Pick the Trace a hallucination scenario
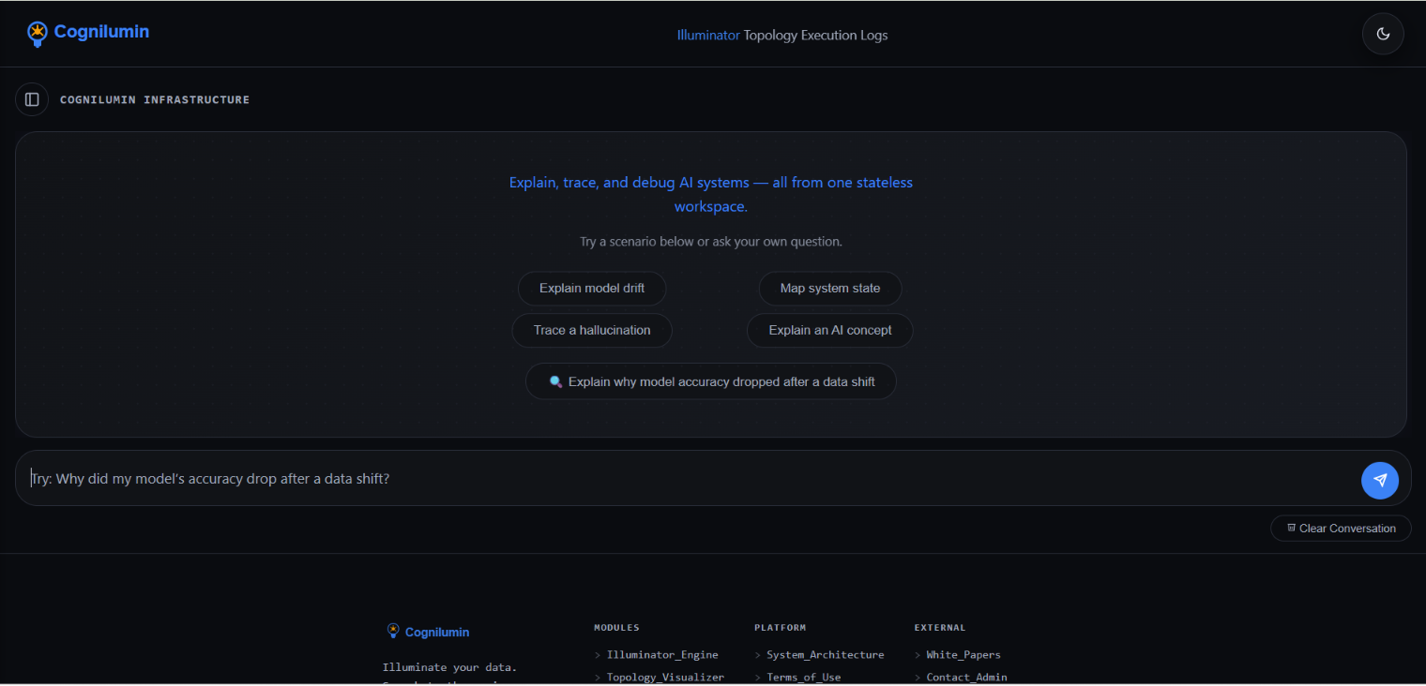 pos(592,330)
